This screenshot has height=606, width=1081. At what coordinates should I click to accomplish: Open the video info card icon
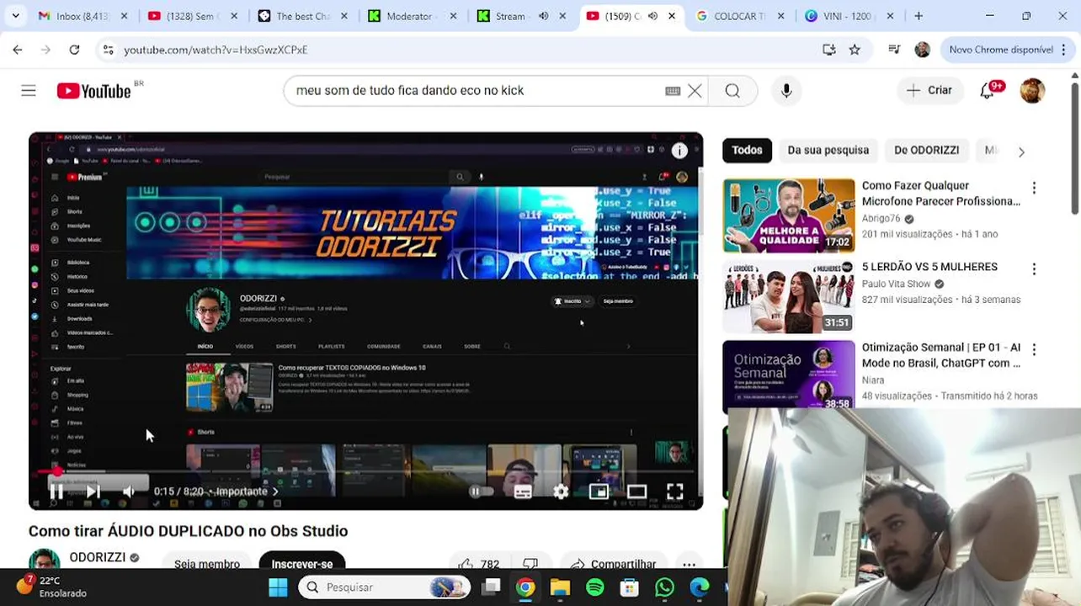pyautogui.click(x=679, y=151)
